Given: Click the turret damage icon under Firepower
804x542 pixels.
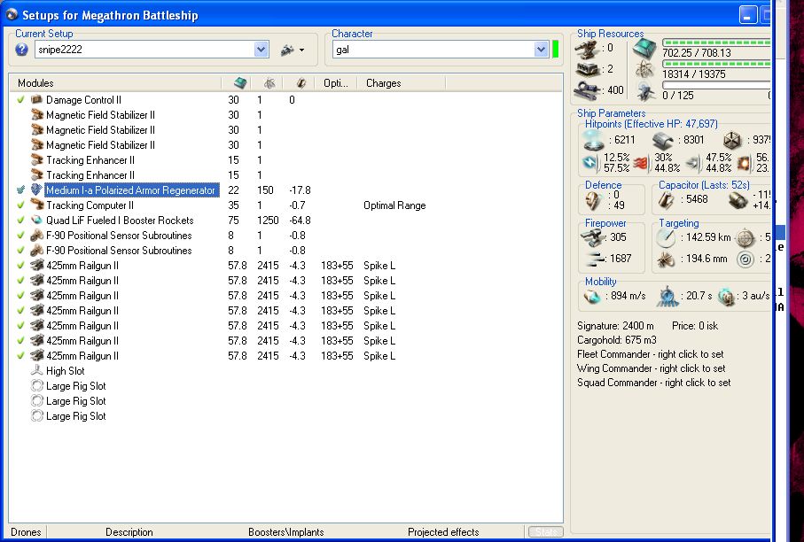Looking at the screenshot, I should tap(592, 236).
